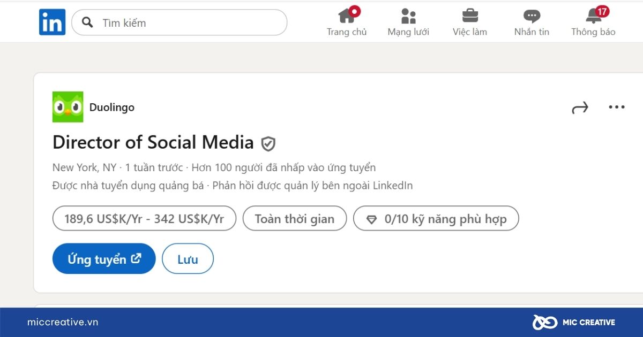Open the three-dot more options menu
643x337 pixels.
coord(617,107)
